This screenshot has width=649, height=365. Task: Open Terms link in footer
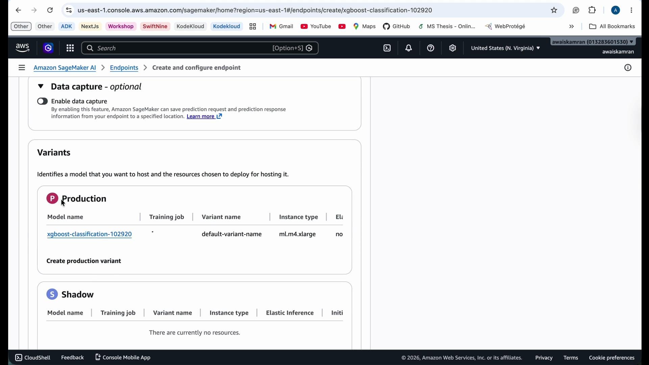[571, 358]
